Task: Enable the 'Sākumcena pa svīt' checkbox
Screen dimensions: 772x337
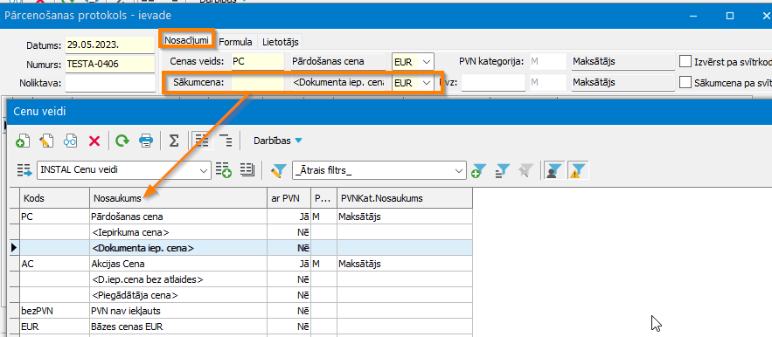Action: pyautogui.click(x=685, y=82)
